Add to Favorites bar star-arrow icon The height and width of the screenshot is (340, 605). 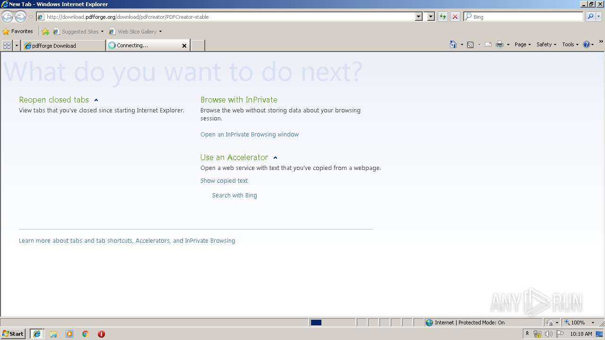45,32
